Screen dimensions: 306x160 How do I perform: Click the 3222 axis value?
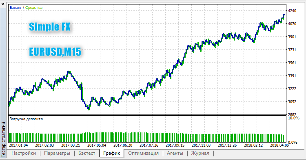pyautogui.click(x=292, y=89)
